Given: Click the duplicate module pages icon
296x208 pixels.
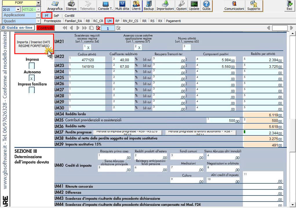Looking at the screenshot, I should pyautogui.click(x=91, y=28).
